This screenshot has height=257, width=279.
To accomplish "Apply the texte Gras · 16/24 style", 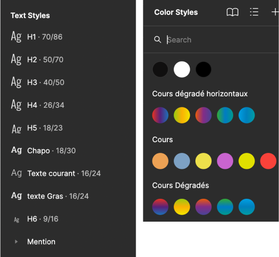I will [x=50, y=196].
